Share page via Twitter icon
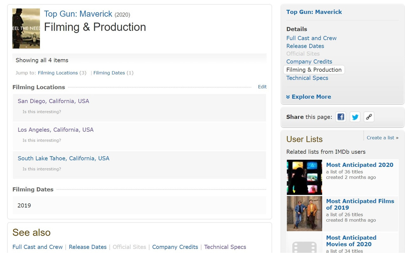Screen dimensions: 405x253 [x=355, y=117]
